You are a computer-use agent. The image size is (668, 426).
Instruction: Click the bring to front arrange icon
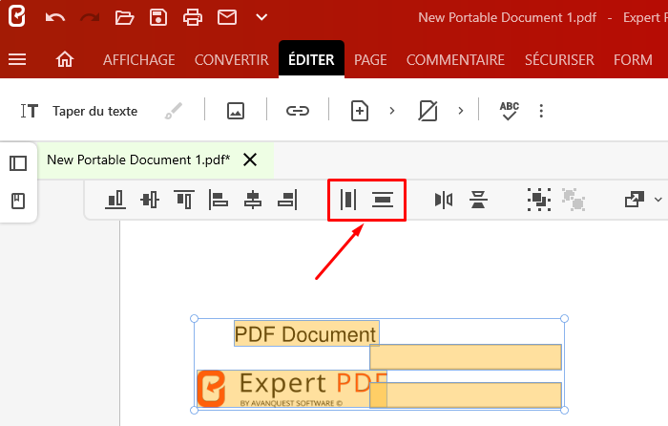(635, 200)
